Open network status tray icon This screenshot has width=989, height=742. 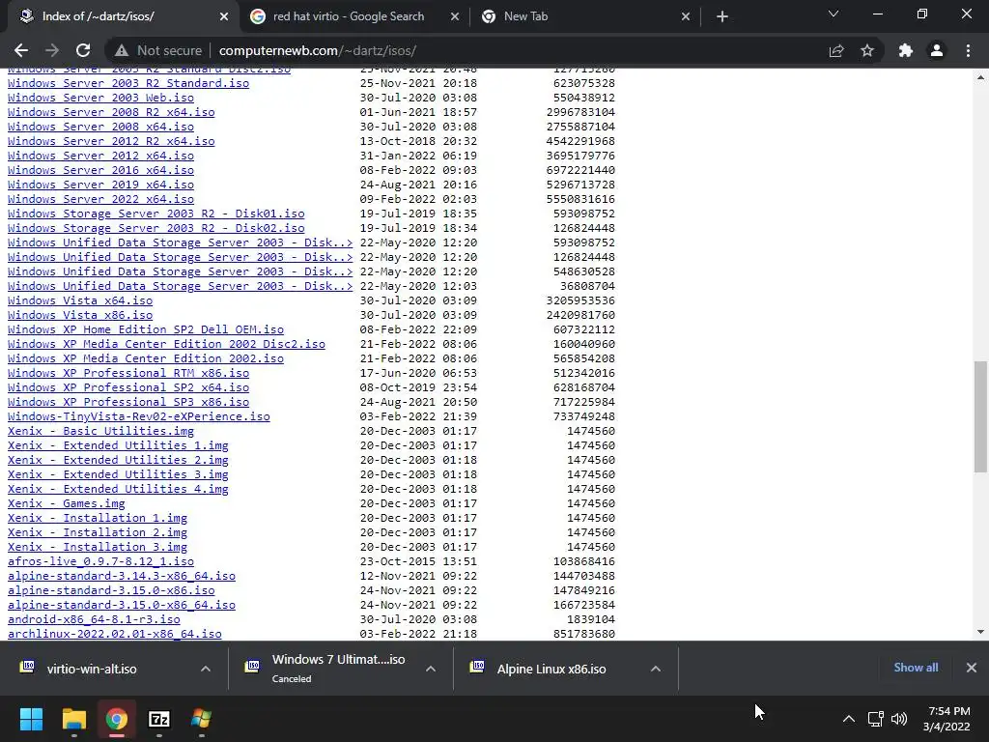[875, 719]
